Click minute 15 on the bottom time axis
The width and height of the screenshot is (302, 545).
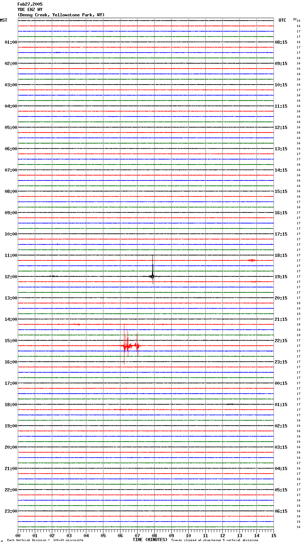click(x=274, y=536)
